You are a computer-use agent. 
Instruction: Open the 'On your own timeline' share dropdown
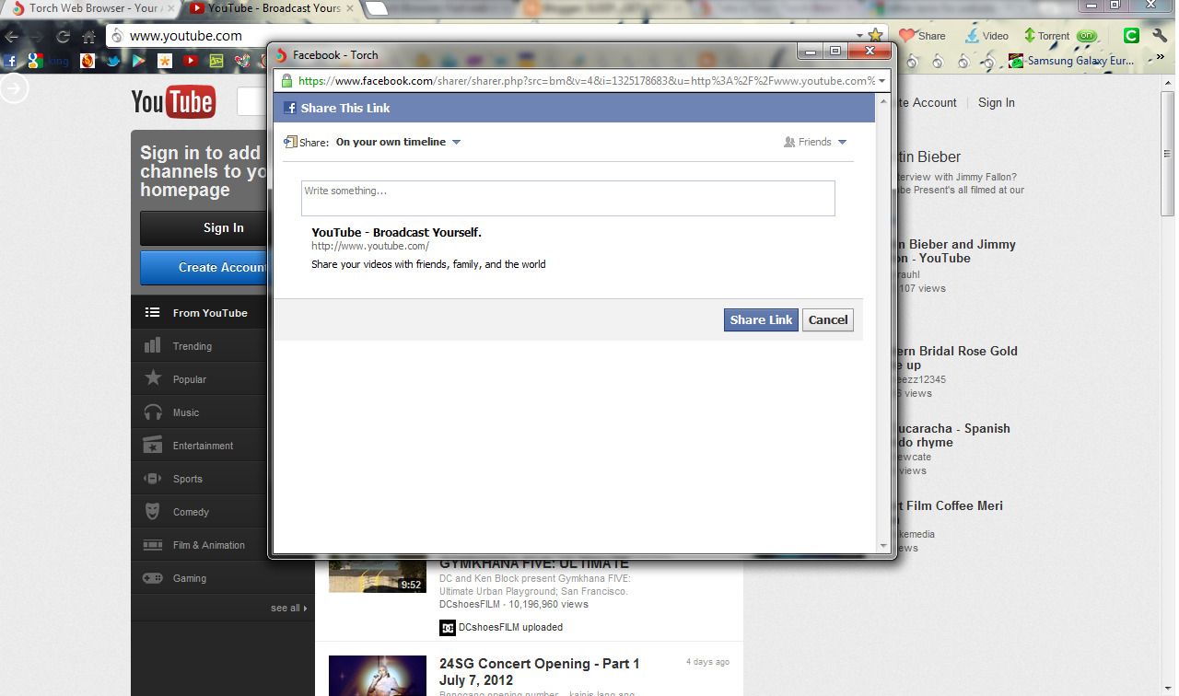tap(398, 142)
